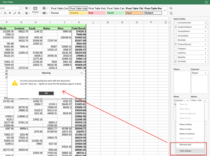Expand the Region dropdown in Columns

pyautogui.click(x=205, y=73)
